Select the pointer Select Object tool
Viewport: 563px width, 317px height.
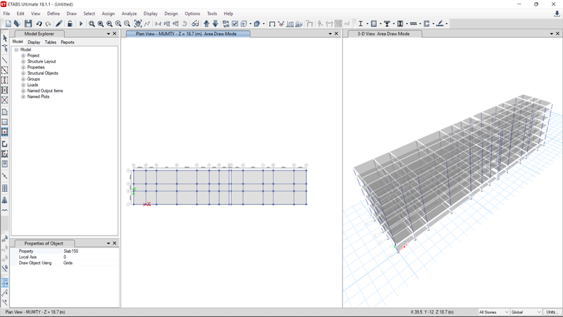coord(5,38)
